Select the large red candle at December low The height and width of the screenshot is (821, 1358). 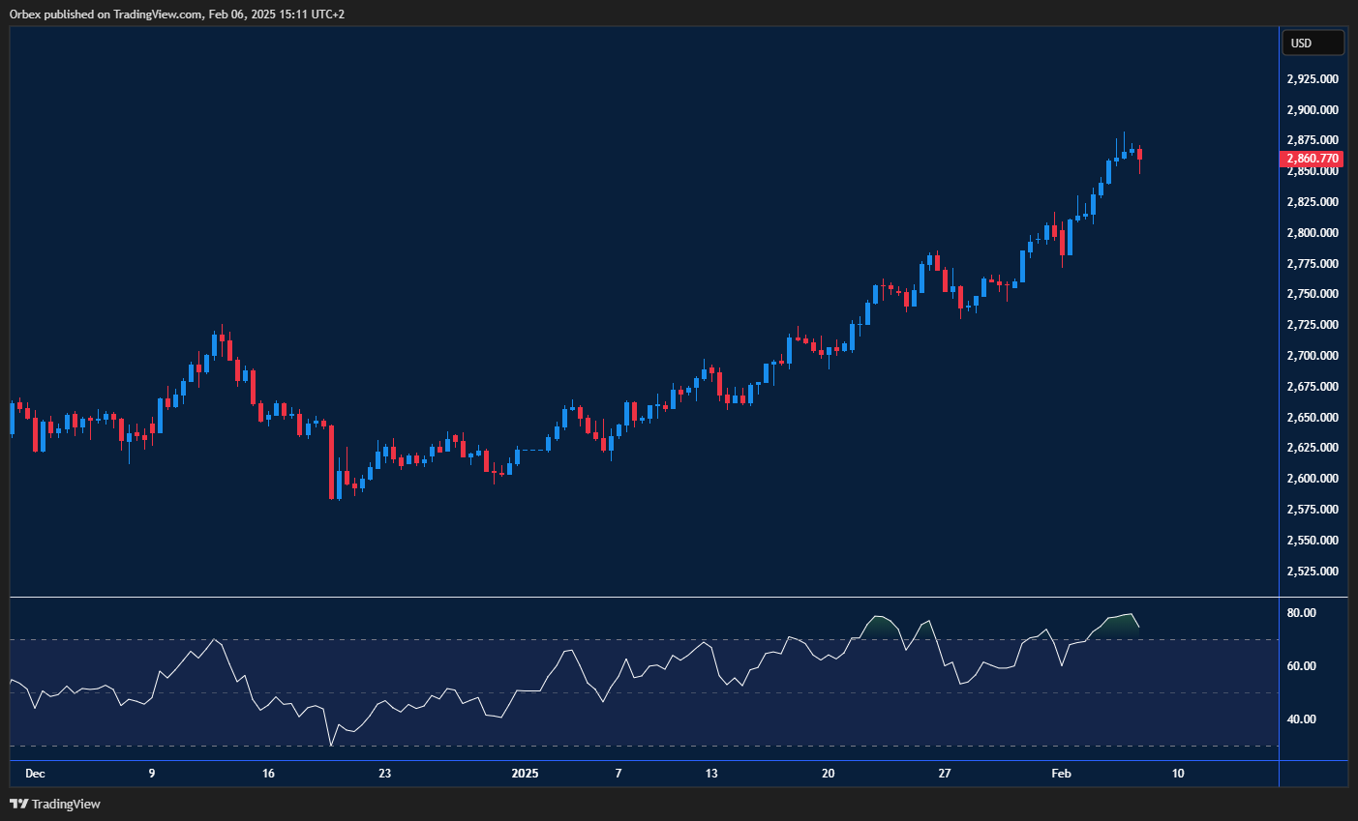[331, 462]
